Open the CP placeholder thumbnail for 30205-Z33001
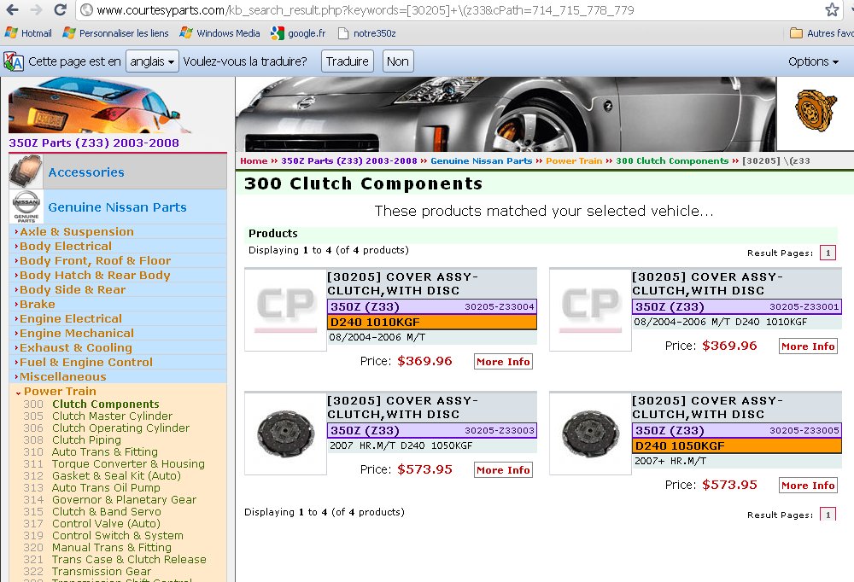 pos(591,310)
